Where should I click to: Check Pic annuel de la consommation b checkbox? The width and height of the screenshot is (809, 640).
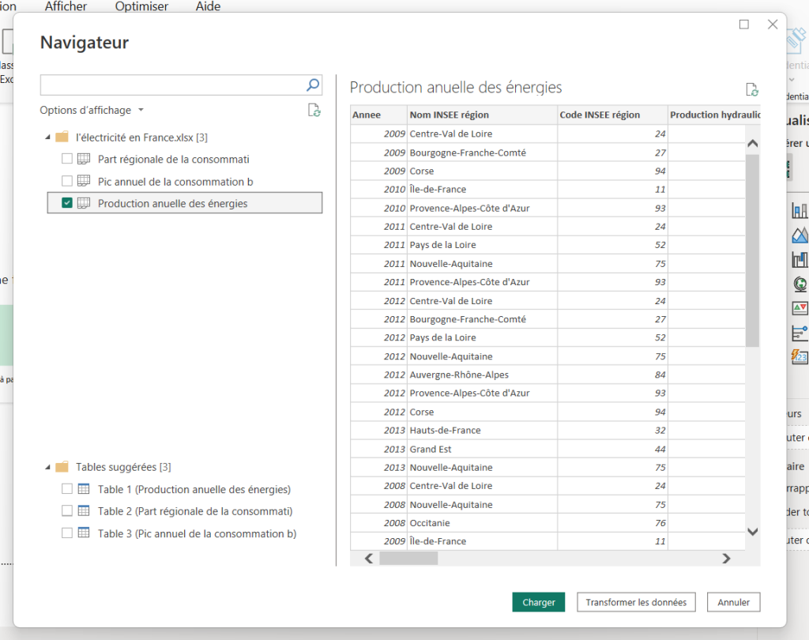(x=67, y=181)
